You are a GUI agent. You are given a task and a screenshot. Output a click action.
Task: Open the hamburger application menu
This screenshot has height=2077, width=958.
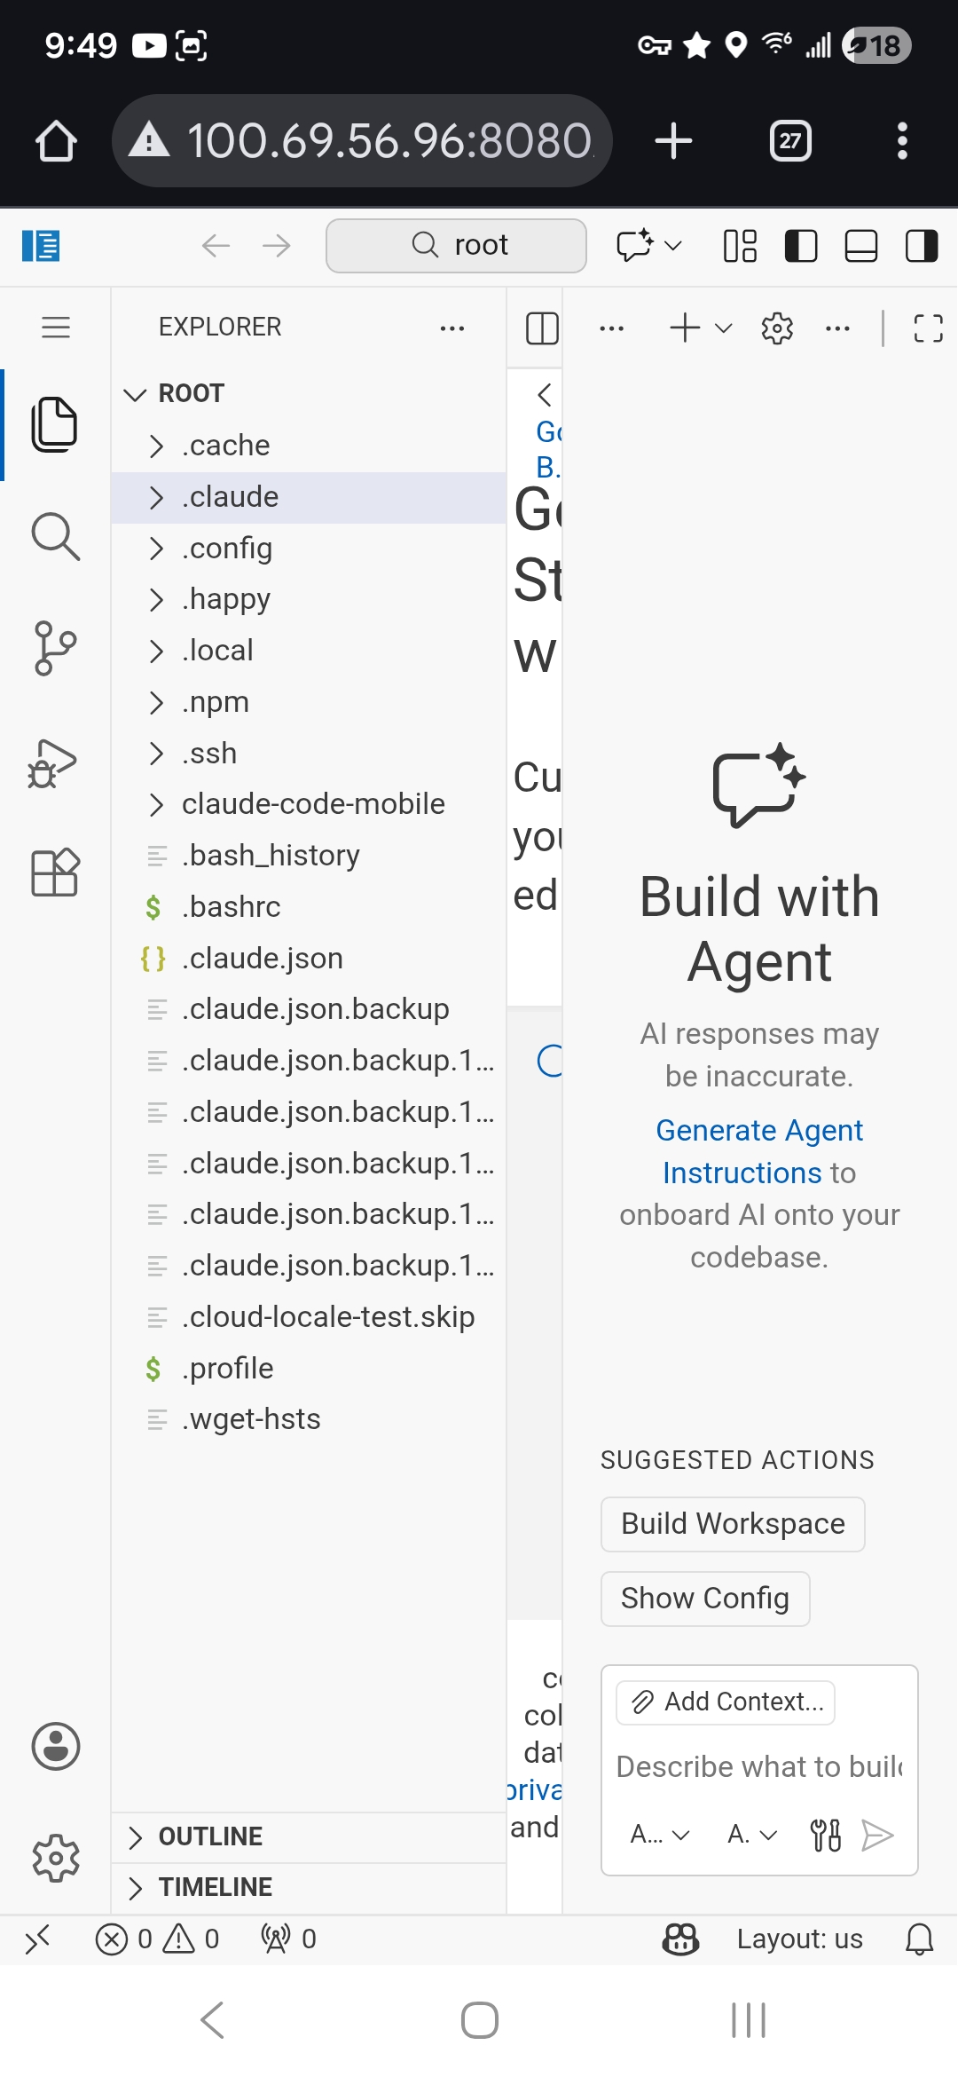coord(56,328)
